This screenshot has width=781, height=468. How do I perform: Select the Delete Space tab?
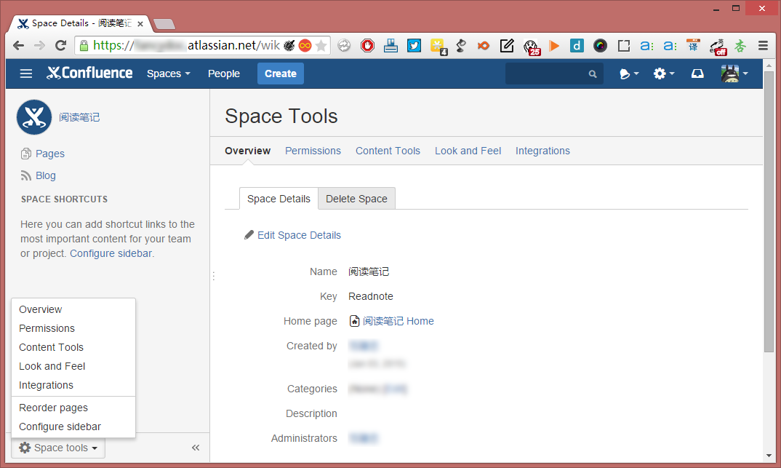(356, 199)
